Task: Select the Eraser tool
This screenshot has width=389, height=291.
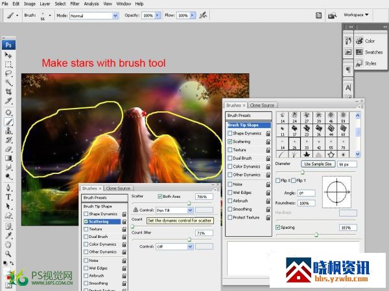Action: 8,149
